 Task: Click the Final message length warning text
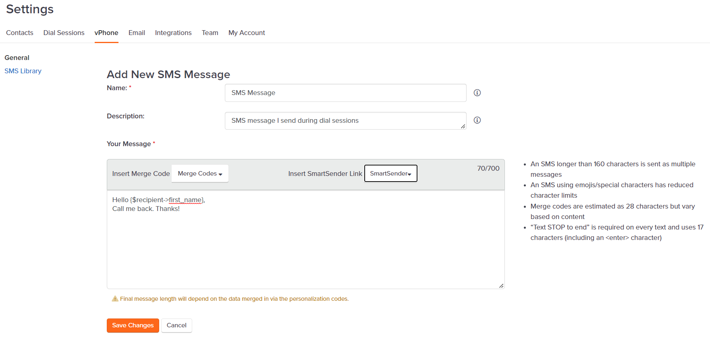[234, 299]
